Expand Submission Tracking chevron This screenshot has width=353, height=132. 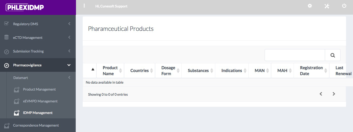[x=69, y=51]
